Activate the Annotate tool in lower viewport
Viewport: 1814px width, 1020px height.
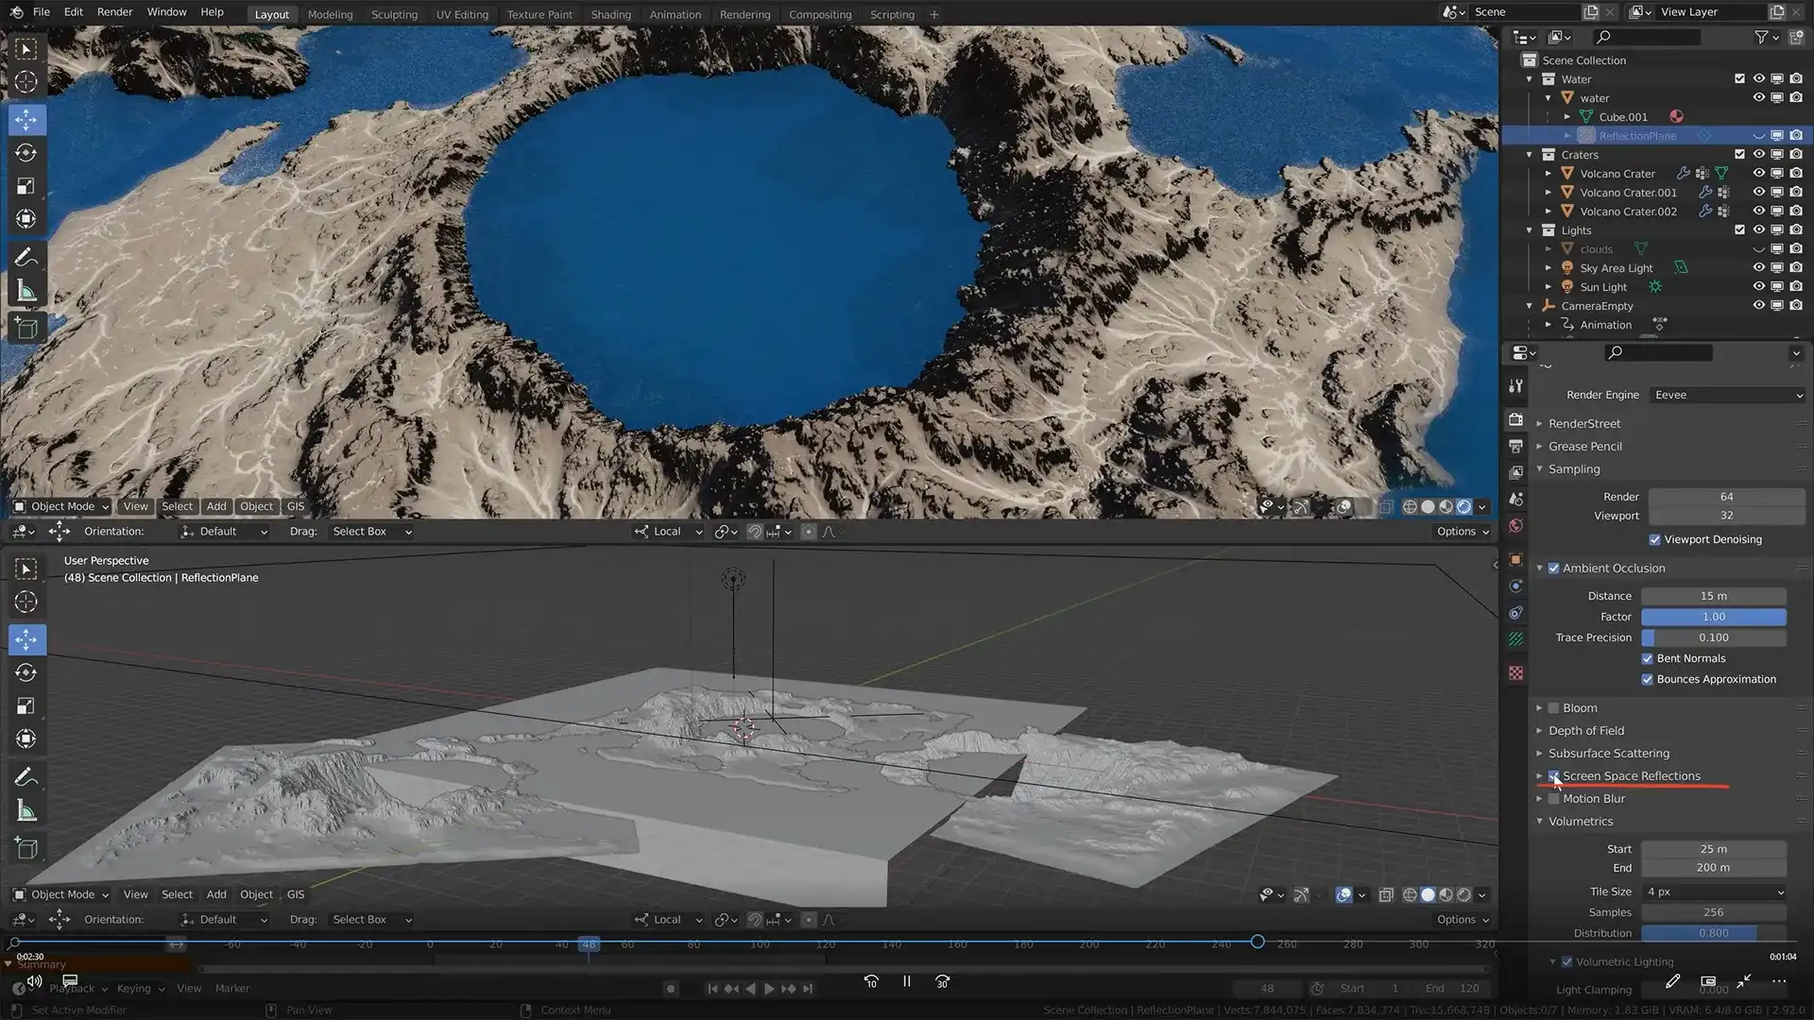coord(26,777)
